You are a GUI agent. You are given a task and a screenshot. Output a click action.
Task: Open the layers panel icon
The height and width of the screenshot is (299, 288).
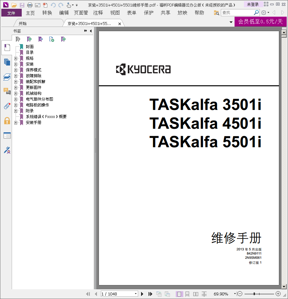[x=7, y=77]
